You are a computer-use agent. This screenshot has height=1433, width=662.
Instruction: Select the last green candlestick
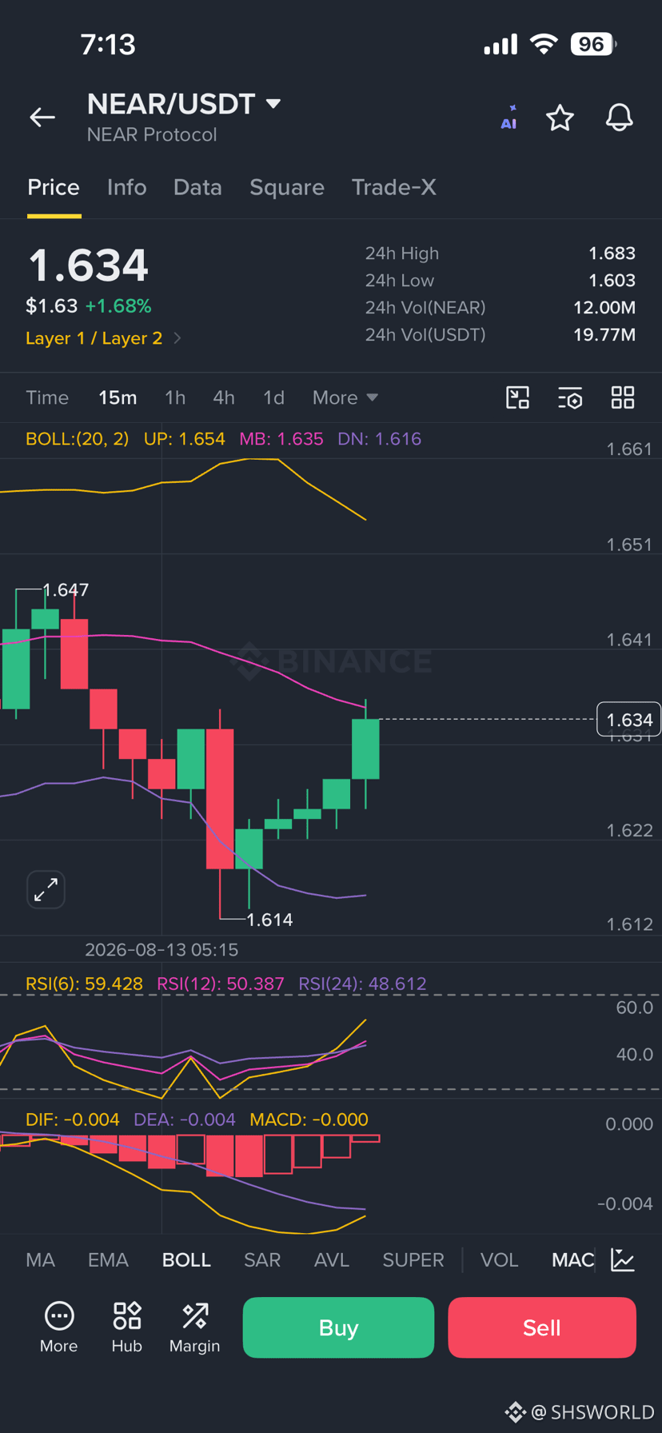tap(365, 748)
